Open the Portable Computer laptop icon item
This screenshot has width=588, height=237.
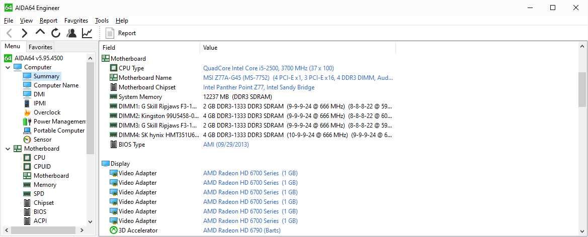pyautogui.click(x=27, y=131)
